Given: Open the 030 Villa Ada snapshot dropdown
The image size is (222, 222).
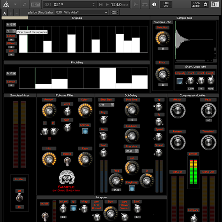Looking at the screenshot, I should (x=81, y=12).
